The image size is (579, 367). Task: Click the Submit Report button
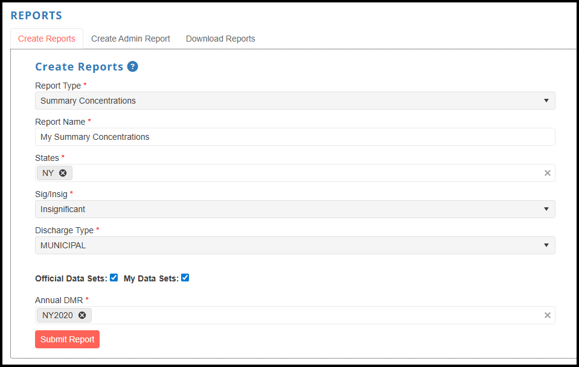pyautogui.click(x=67, y=339)
